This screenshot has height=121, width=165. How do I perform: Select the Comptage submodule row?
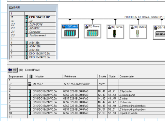pos(33,32)
